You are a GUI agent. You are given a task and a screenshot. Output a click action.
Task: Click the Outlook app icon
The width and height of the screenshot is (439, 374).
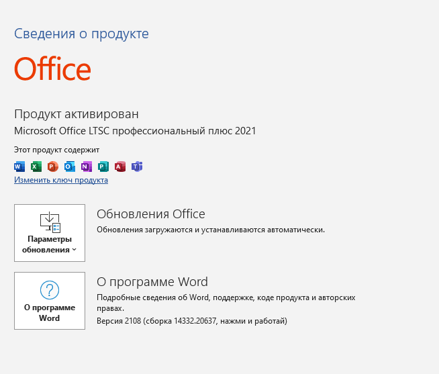pos(70,167)
